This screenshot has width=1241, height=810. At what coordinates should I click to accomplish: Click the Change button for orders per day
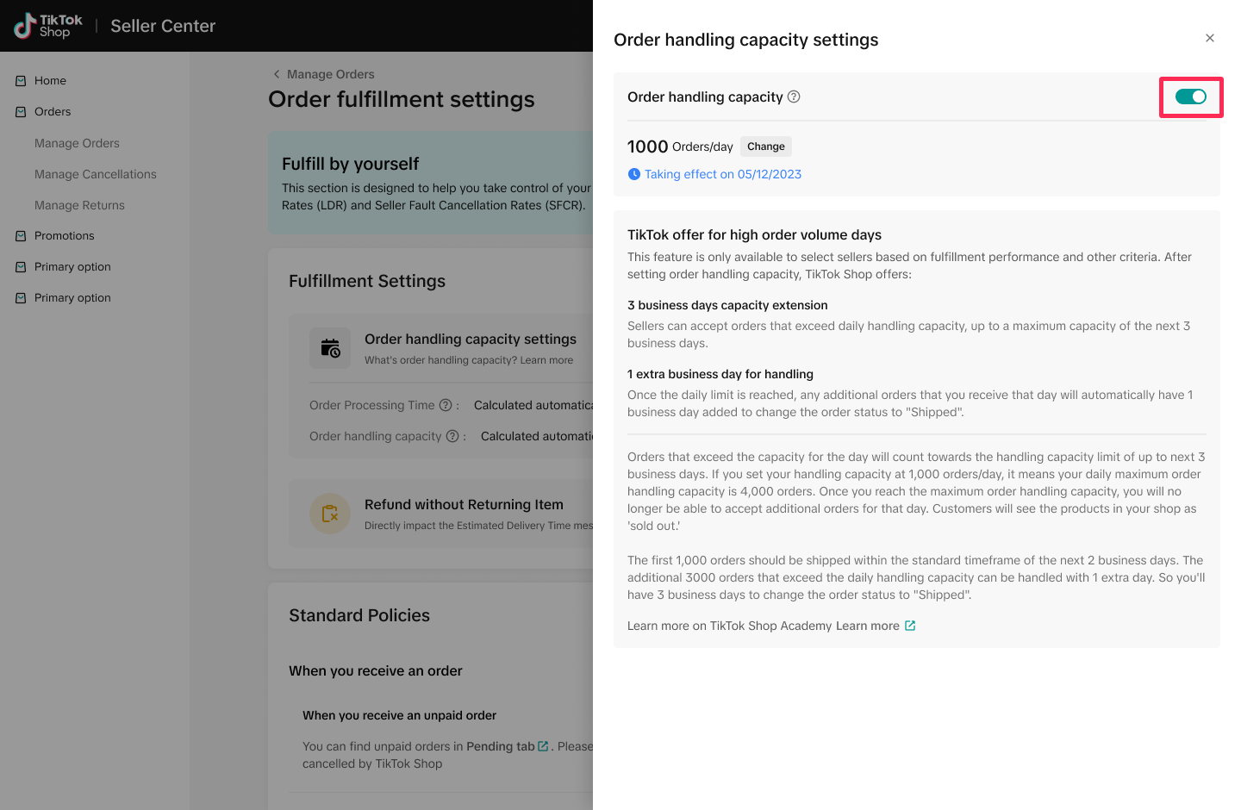tap(765, 146)
